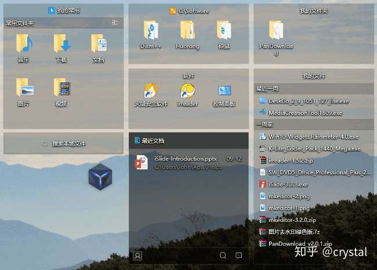This screenshot has width=377, height=270.
Task: Click the C:\Software panel title icon
Action: (x=173, y=11)
